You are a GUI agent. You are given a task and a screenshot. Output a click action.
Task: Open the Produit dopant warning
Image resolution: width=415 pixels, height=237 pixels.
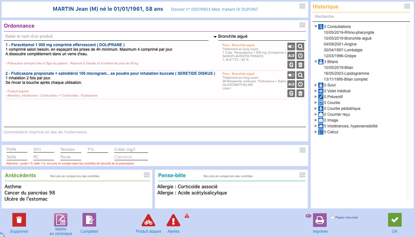[x=148, y=220]
